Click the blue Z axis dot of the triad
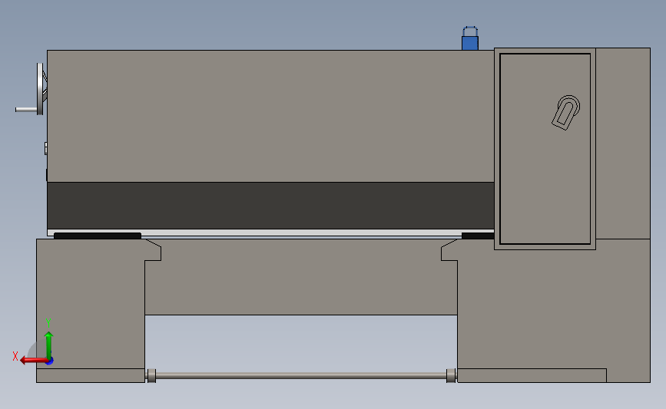 coord(50,361)
